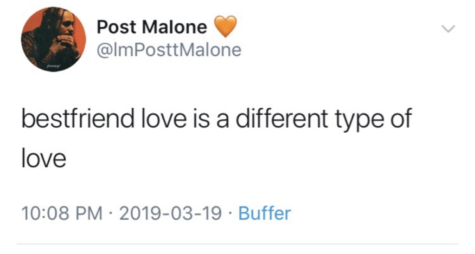The width and height of the screenshot is (475, 254).
Task: Click "Post" in the bold display name
Action: [x=116, y=26]
